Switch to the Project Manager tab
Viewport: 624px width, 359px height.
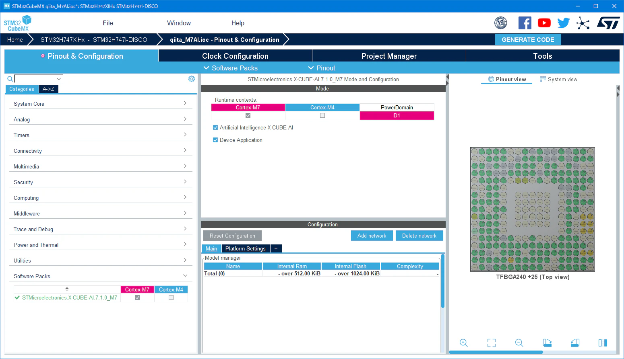[389, 56]
